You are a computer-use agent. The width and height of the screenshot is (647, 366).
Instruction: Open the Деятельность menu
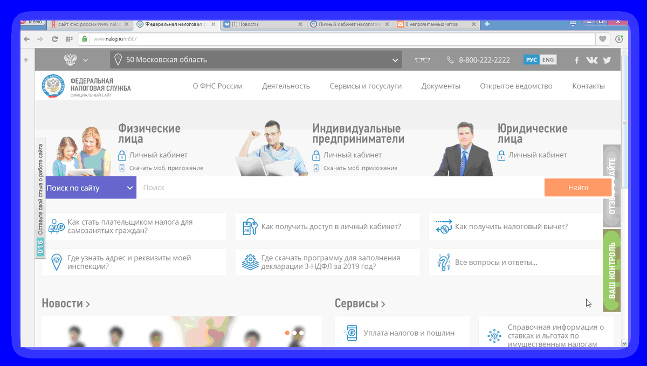(286, 86)
